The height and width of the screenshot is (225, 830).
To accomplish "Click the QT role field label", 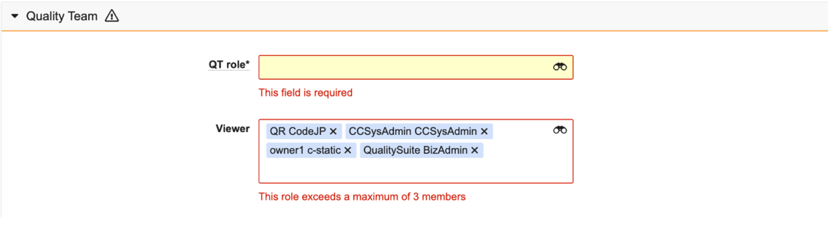I will 227,65.
